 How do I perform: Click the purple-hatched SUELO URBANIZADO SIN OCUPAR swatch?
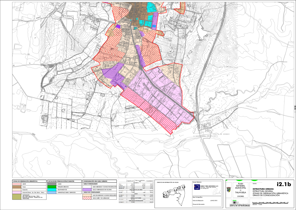(x=87, y=190)
